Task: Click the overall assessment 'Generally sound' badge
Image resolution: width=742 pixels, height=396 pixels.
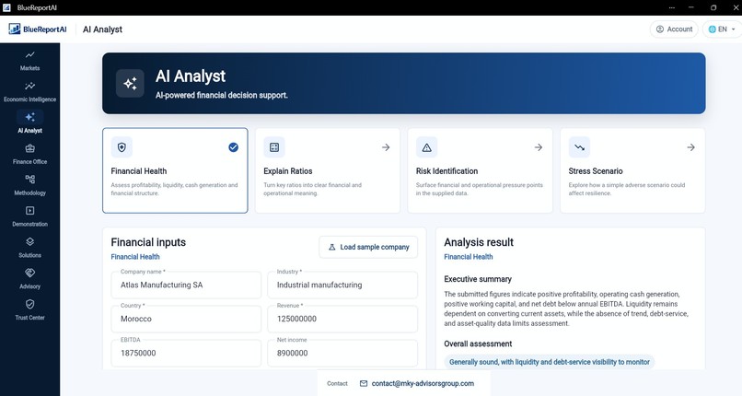Action: coord(550,362)
